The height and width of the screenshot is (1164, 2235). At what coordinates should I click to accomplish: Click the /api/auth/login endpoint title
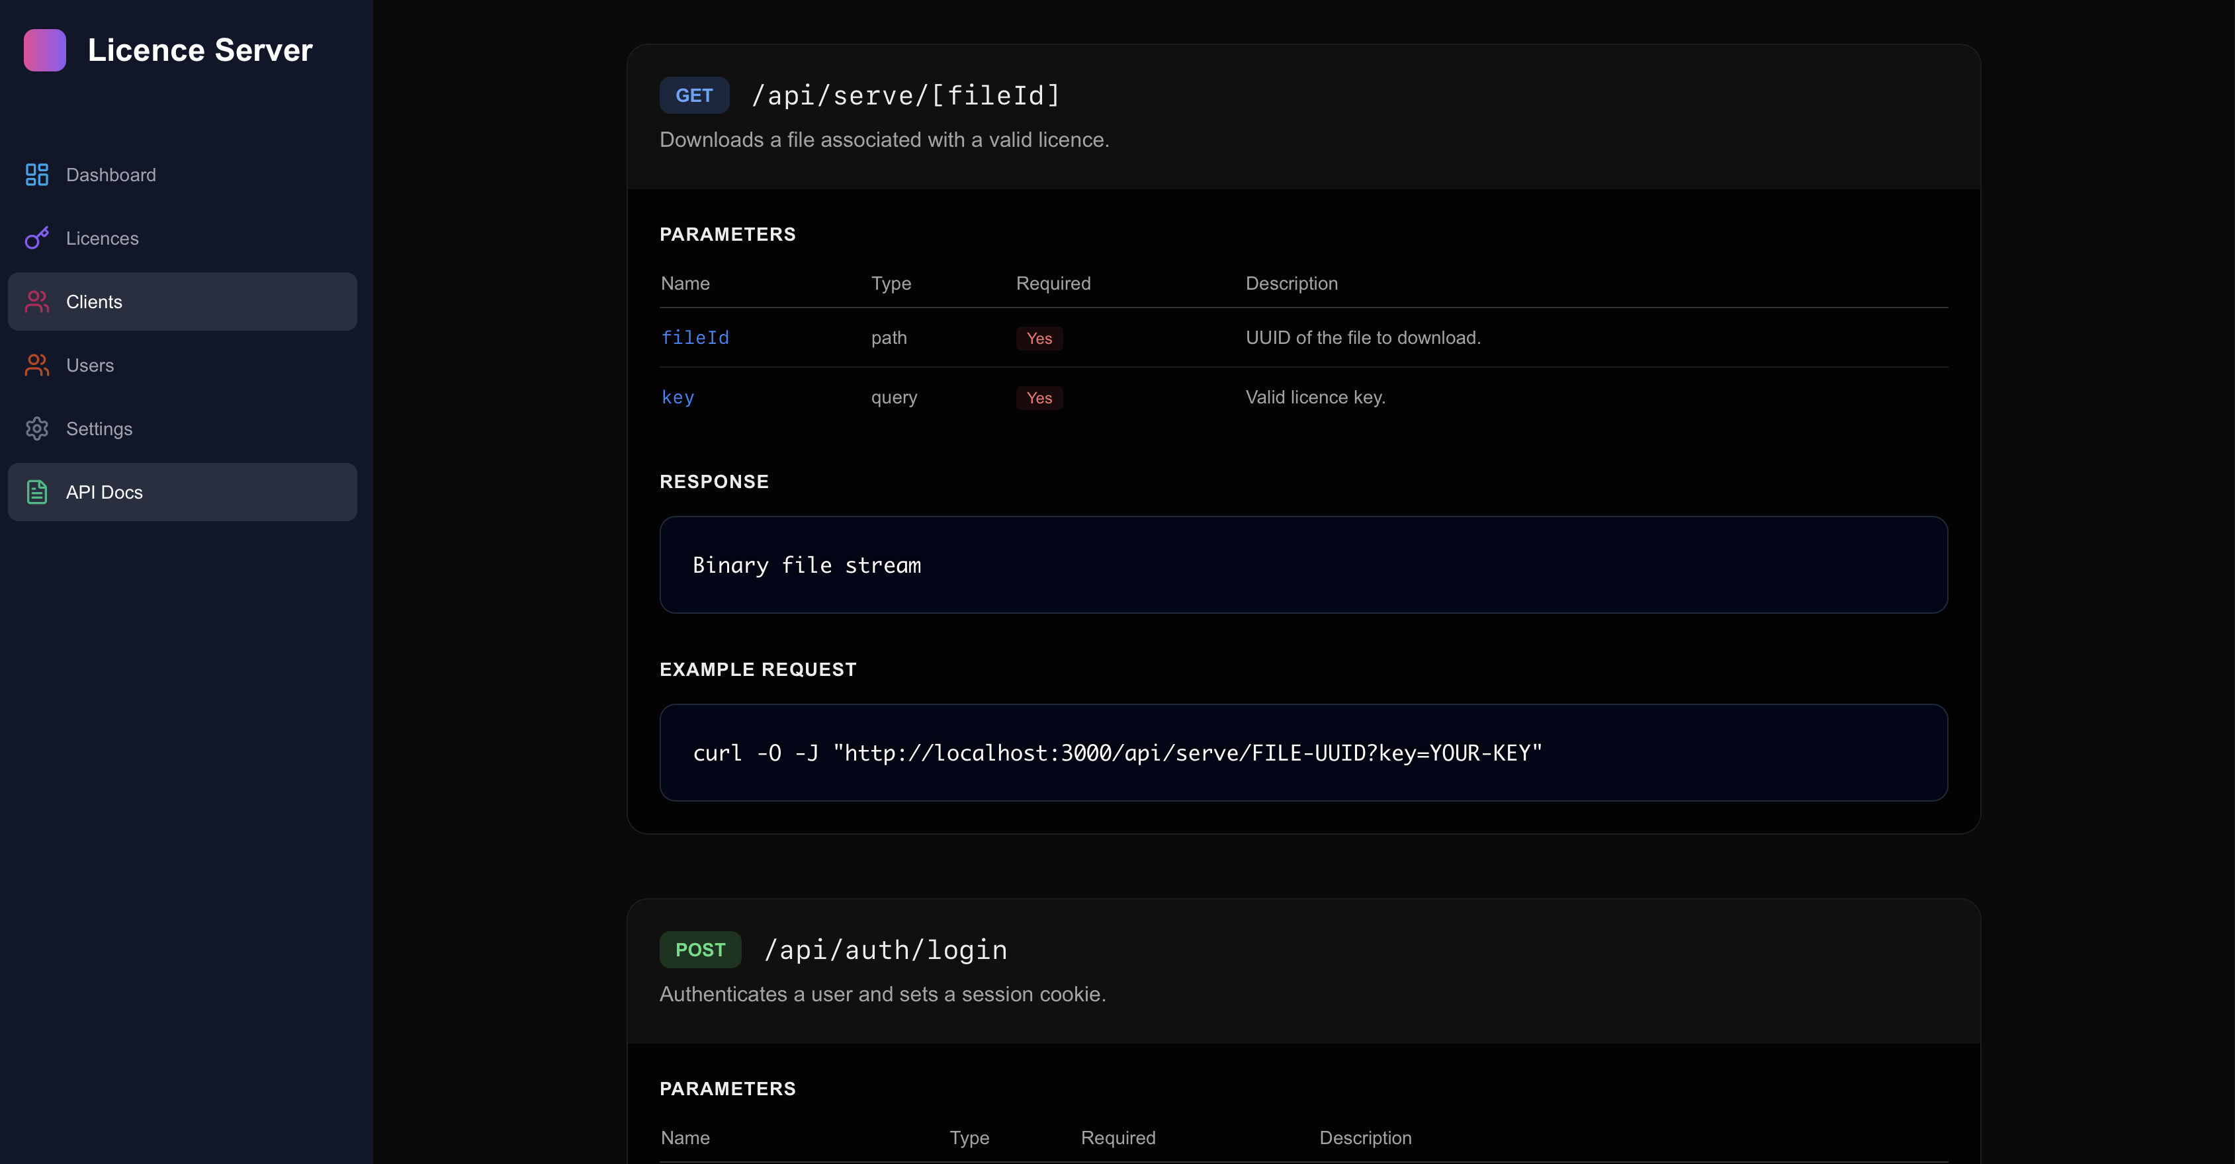[886, 949]
